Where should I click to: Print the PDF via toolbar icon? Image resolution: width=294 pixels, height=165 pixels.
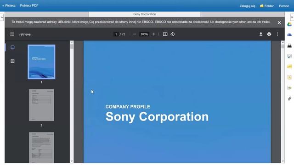(x=269, y=34)
